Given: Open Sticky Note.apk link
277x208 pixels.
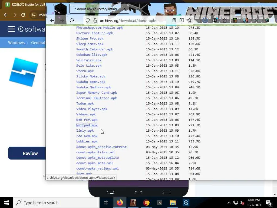Looking at the screenshot, I should pos(91,76).
